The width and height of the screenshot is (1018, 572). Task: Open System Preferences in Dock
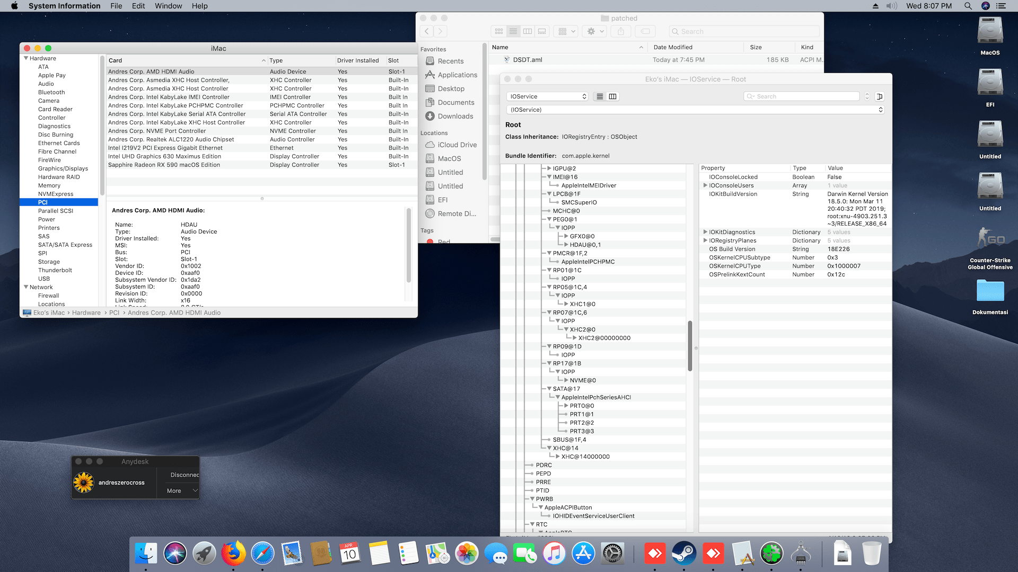pyautogui.click(x=612, y=554)
